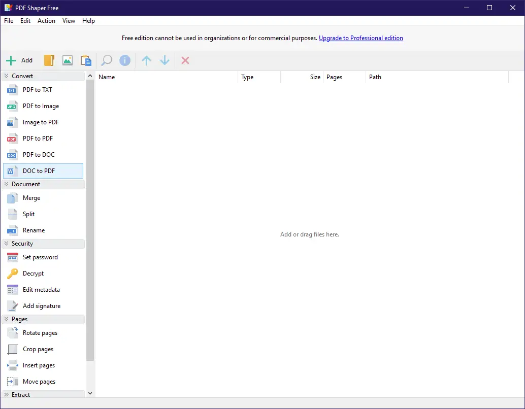Select the PDF to Image JPG icon
The image size is (525, 409).
click(12, 106)
